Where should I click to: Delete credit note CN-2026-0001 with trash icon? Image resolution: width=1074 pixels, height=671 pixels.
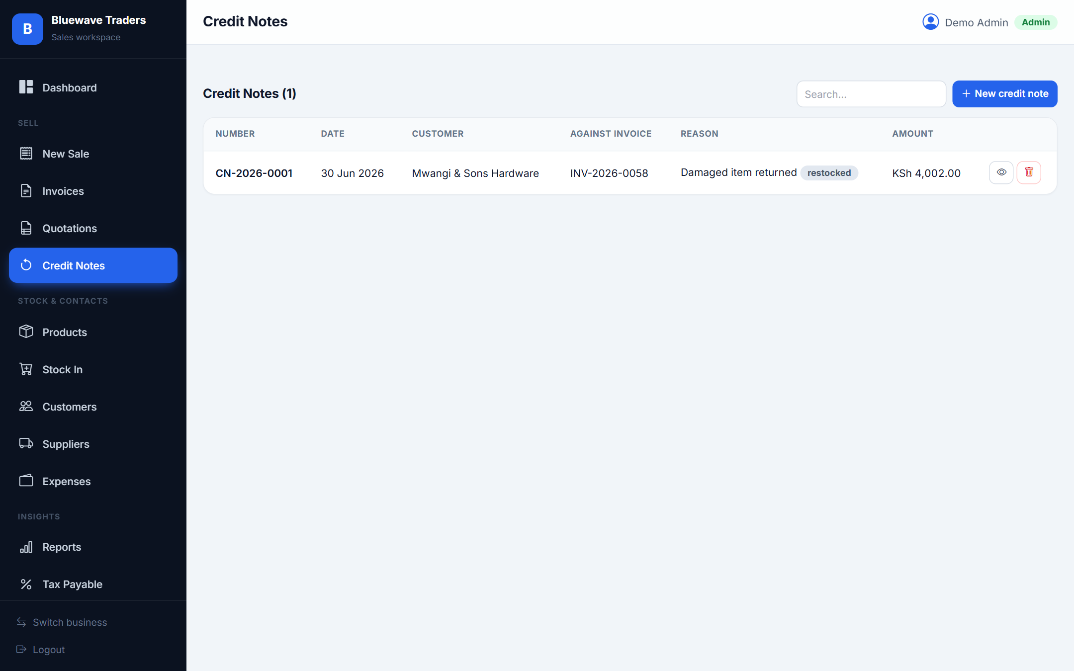pos(1029,172)
